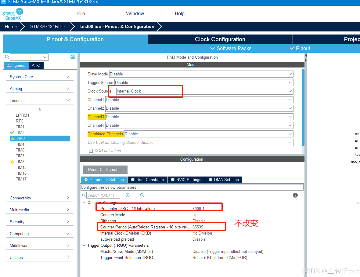Collapse Trigger Output (TRGO) Parameters group
The width and height of the screenshot is (360, 277).
pyautogui.click(x=84, y=245)
